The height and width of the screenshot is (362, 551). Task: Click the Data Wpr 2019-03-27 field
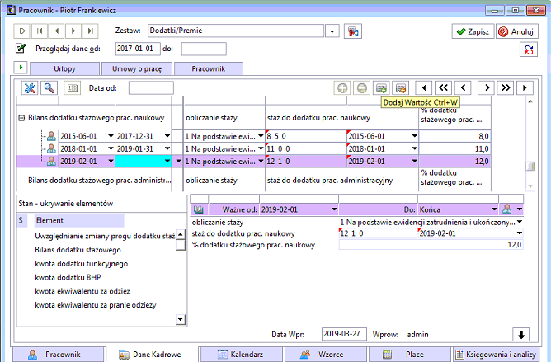[x=344, y=334]
